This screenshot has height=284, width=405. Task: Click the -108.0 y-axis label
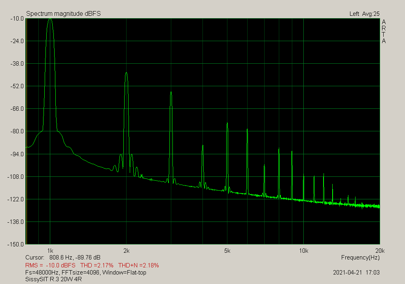click(x=16, y=177)
